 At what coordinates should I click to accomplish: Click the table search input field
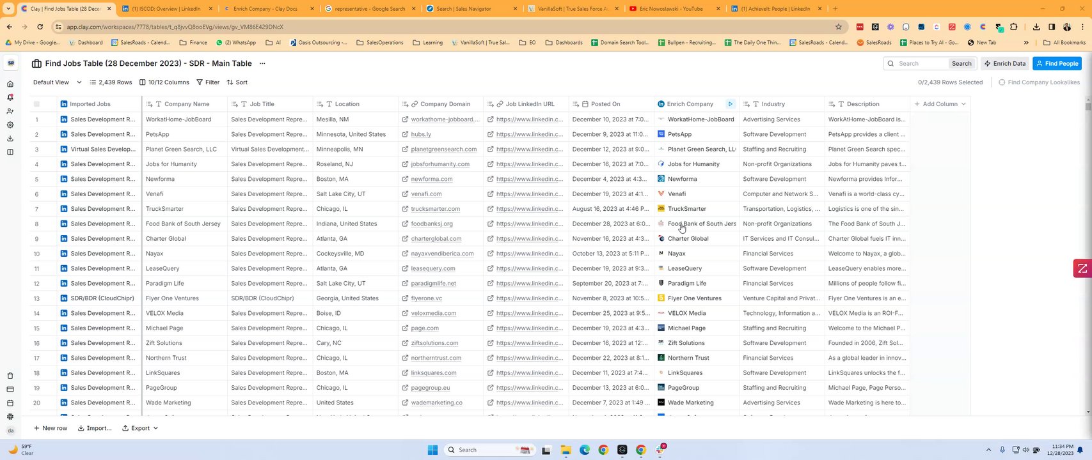[x=922, y=63]
